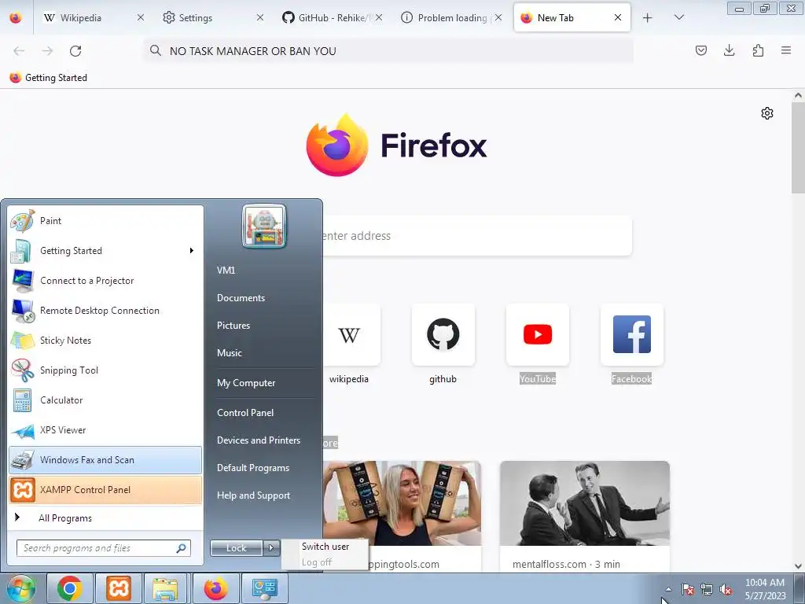Go back one page in Firefox
805x604 pixels.
[x=19, y=51]
